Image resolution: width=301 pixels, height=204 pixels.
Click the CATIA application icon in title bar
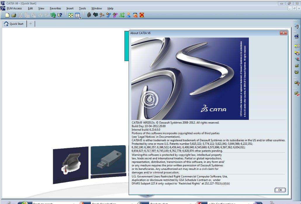pyautogui.click(x=3, y=3)
